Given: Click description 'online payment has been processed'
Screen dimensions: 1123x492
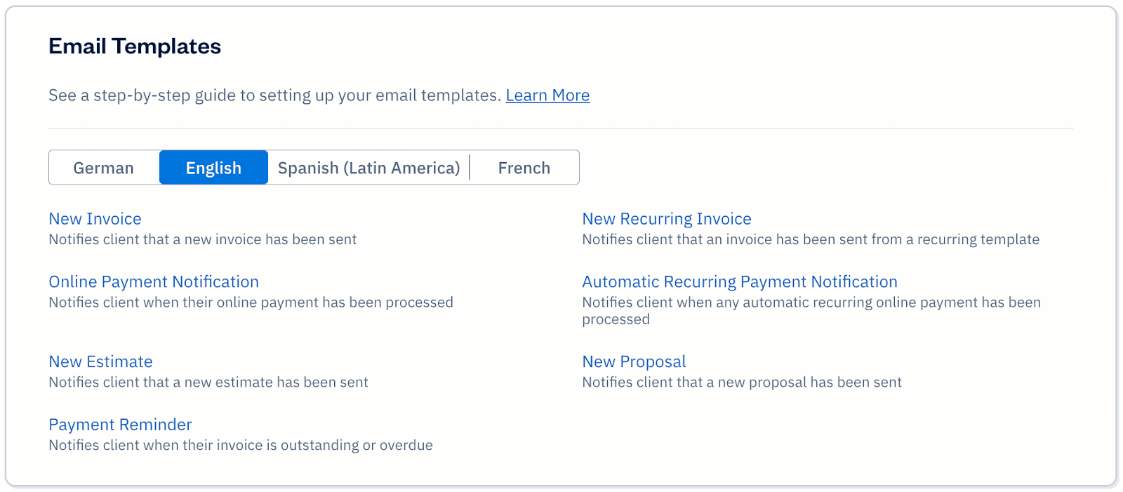Looking at the screenshot, I should click(x=251, y=303).
